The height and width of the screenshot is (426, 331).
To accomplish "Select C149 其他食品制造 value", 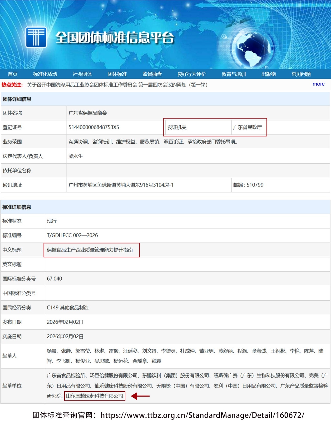I will pyautogui.click(x=68, y=308).
